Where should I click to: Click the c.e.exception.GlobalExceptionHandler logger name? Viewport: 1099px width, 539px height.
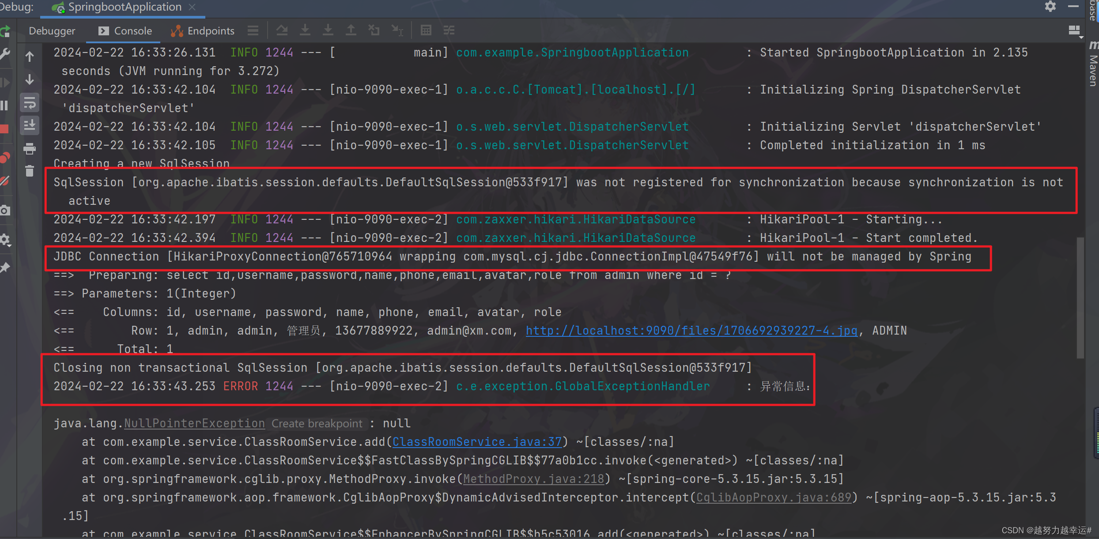[x=583, y=386]
